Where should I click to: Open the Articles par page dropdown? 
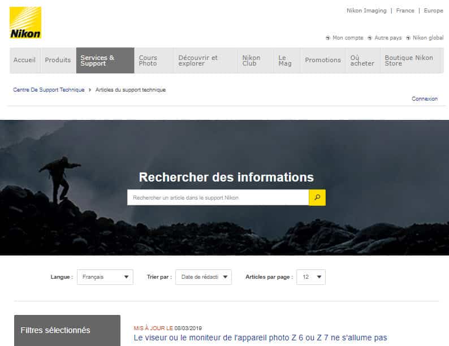311,276
